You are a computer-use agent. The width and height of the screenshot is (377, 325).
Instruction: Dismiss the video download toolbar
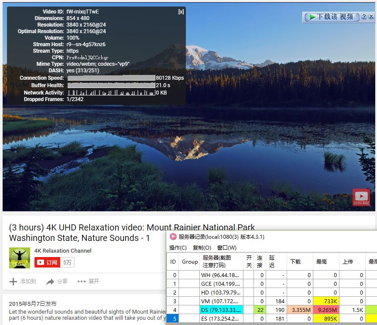[x=371, y=17]
